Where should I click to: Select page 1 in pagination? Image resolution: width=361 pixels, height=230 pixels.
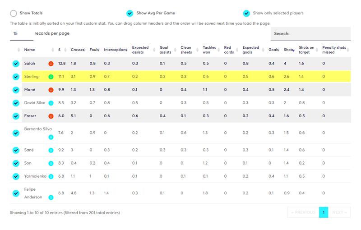[324, 212]
